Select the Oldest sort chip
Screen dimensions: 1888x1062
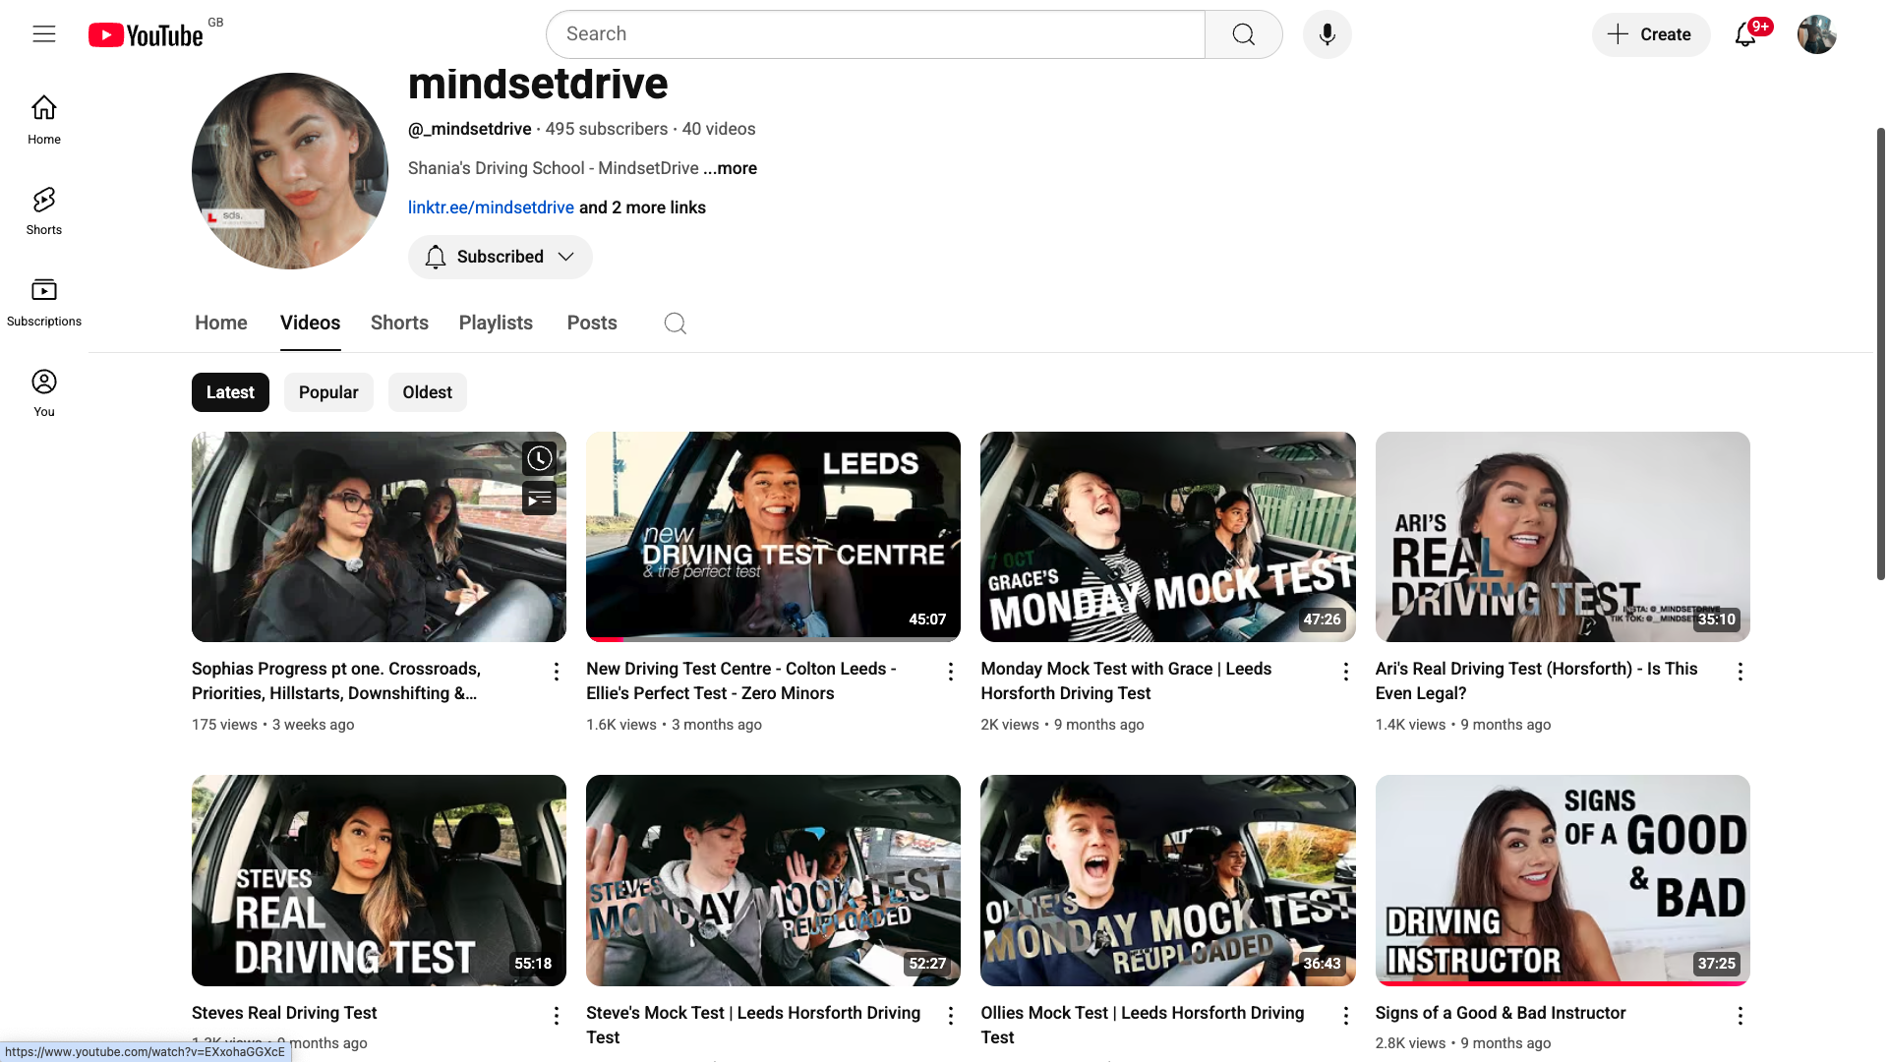(427, 392)
